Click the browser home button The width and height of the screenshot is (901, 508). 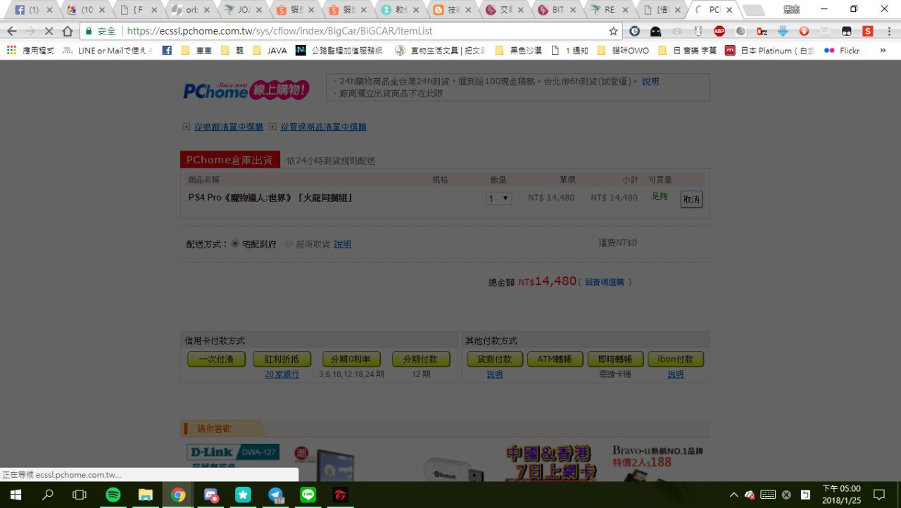coord(68,31)
